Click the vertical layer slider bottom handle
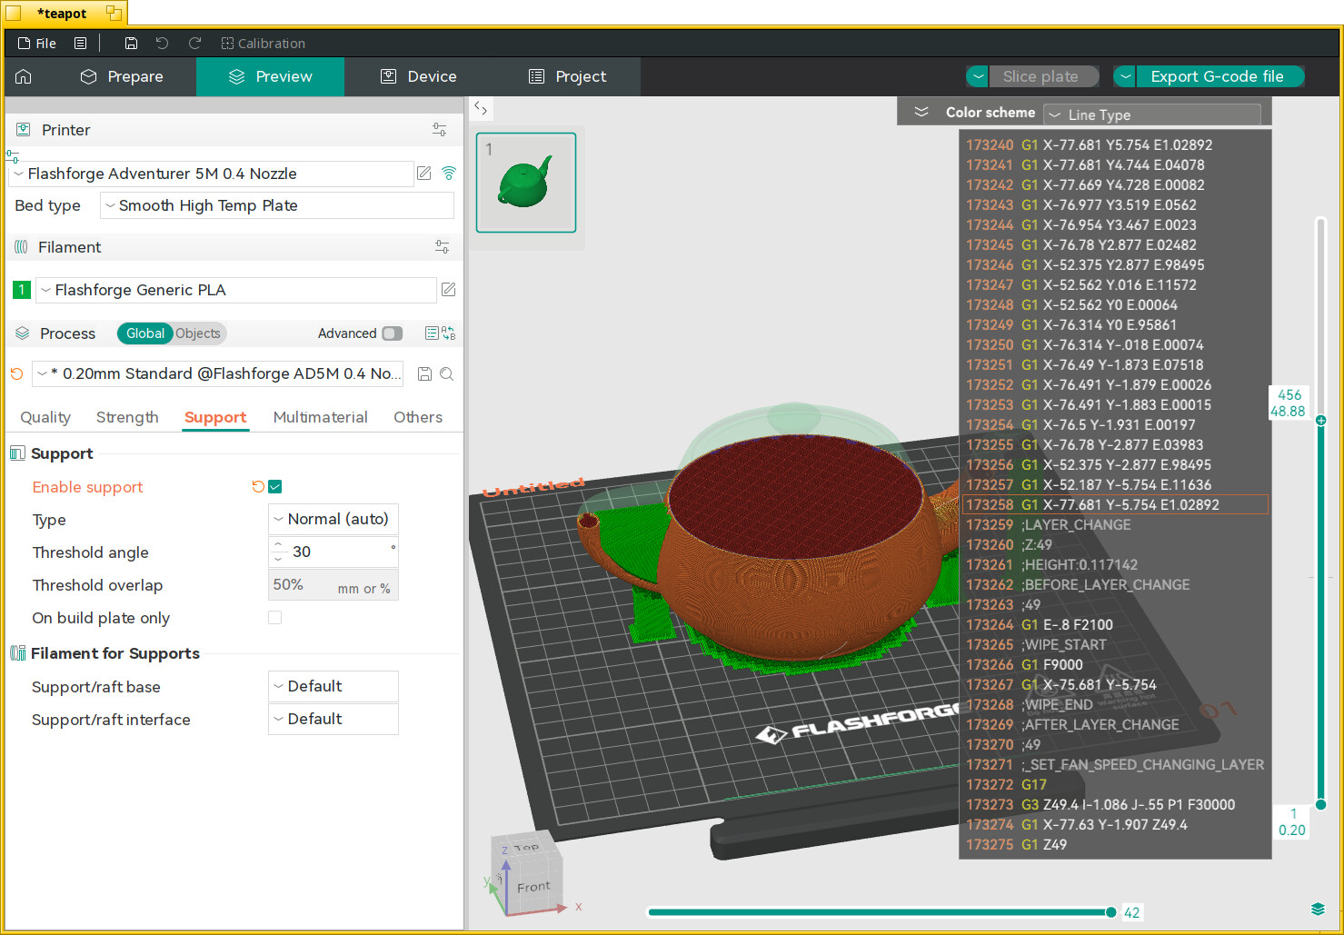The image size is (1344, 935). pos(1321,804)
